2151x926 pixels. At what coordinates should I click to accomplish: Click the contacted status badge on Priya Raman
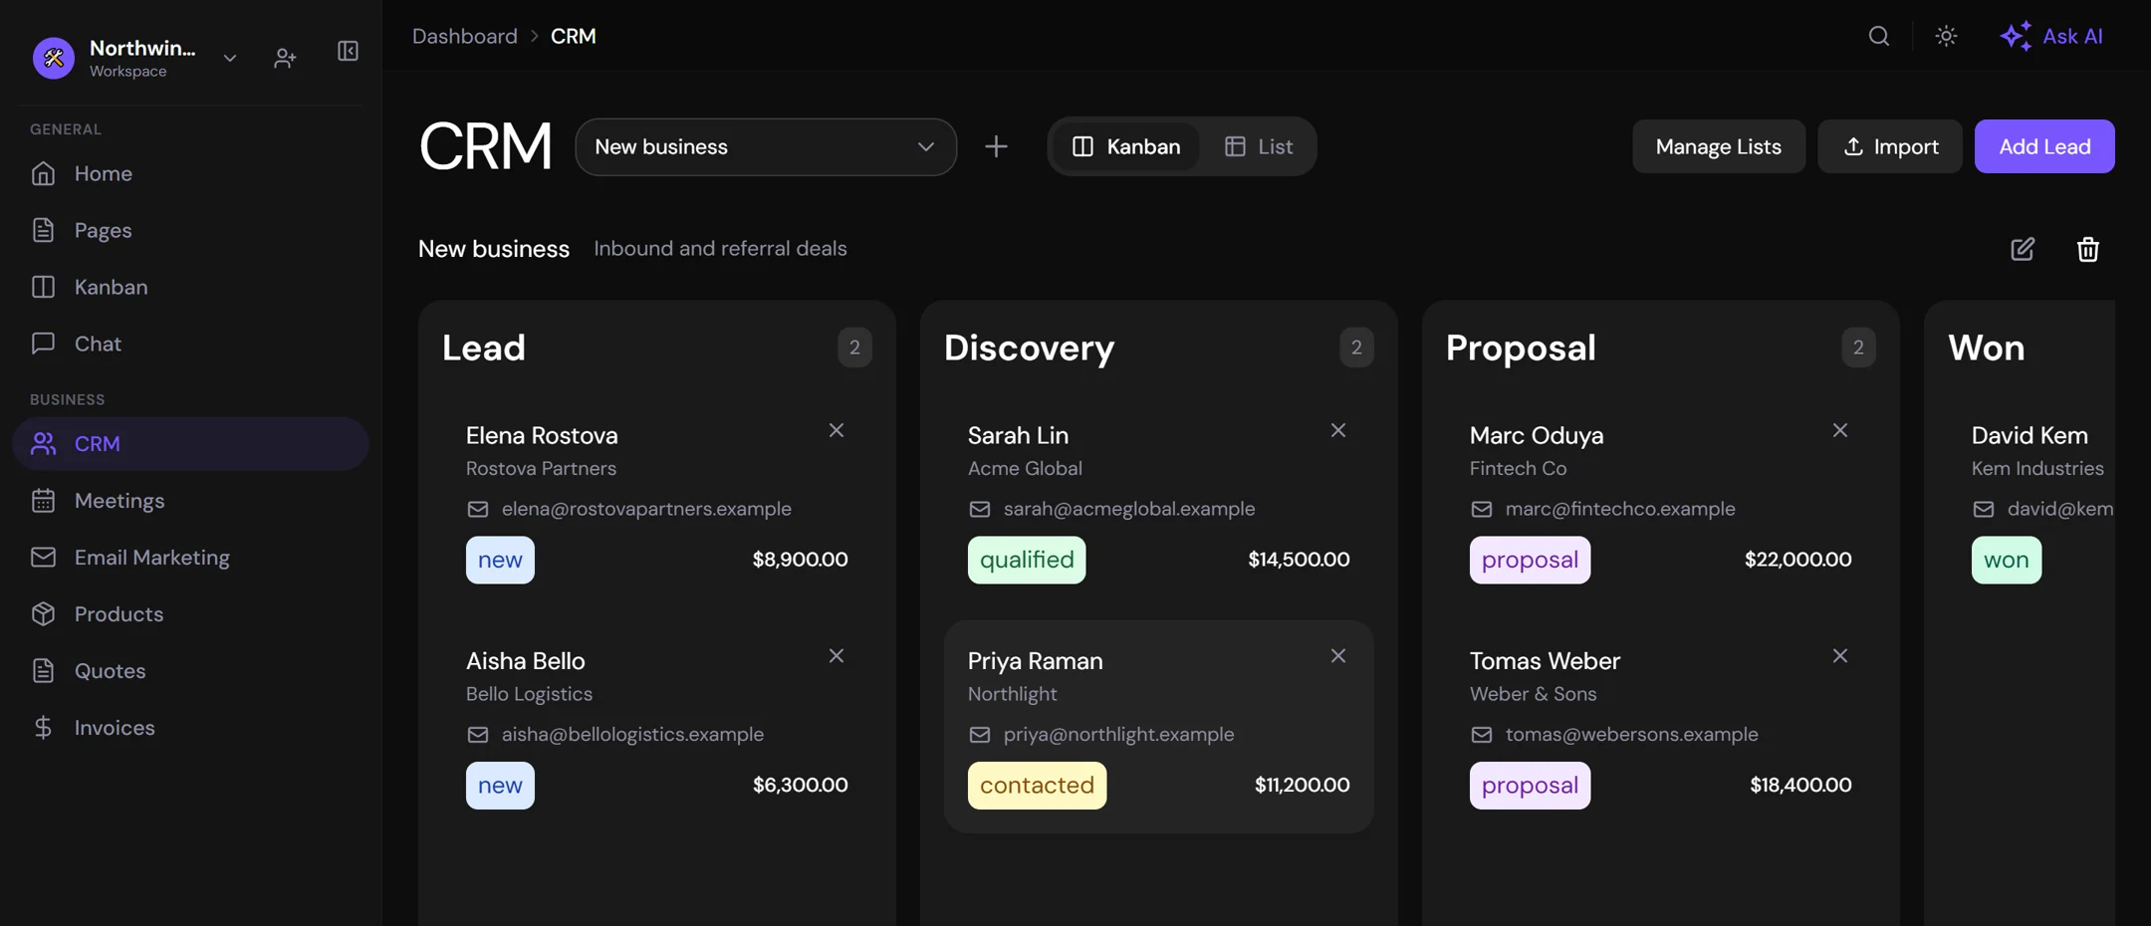[1037, 786]
